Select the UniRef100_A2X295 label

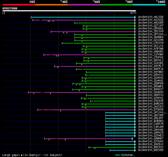pyautogui.click(x=151, y=40)
